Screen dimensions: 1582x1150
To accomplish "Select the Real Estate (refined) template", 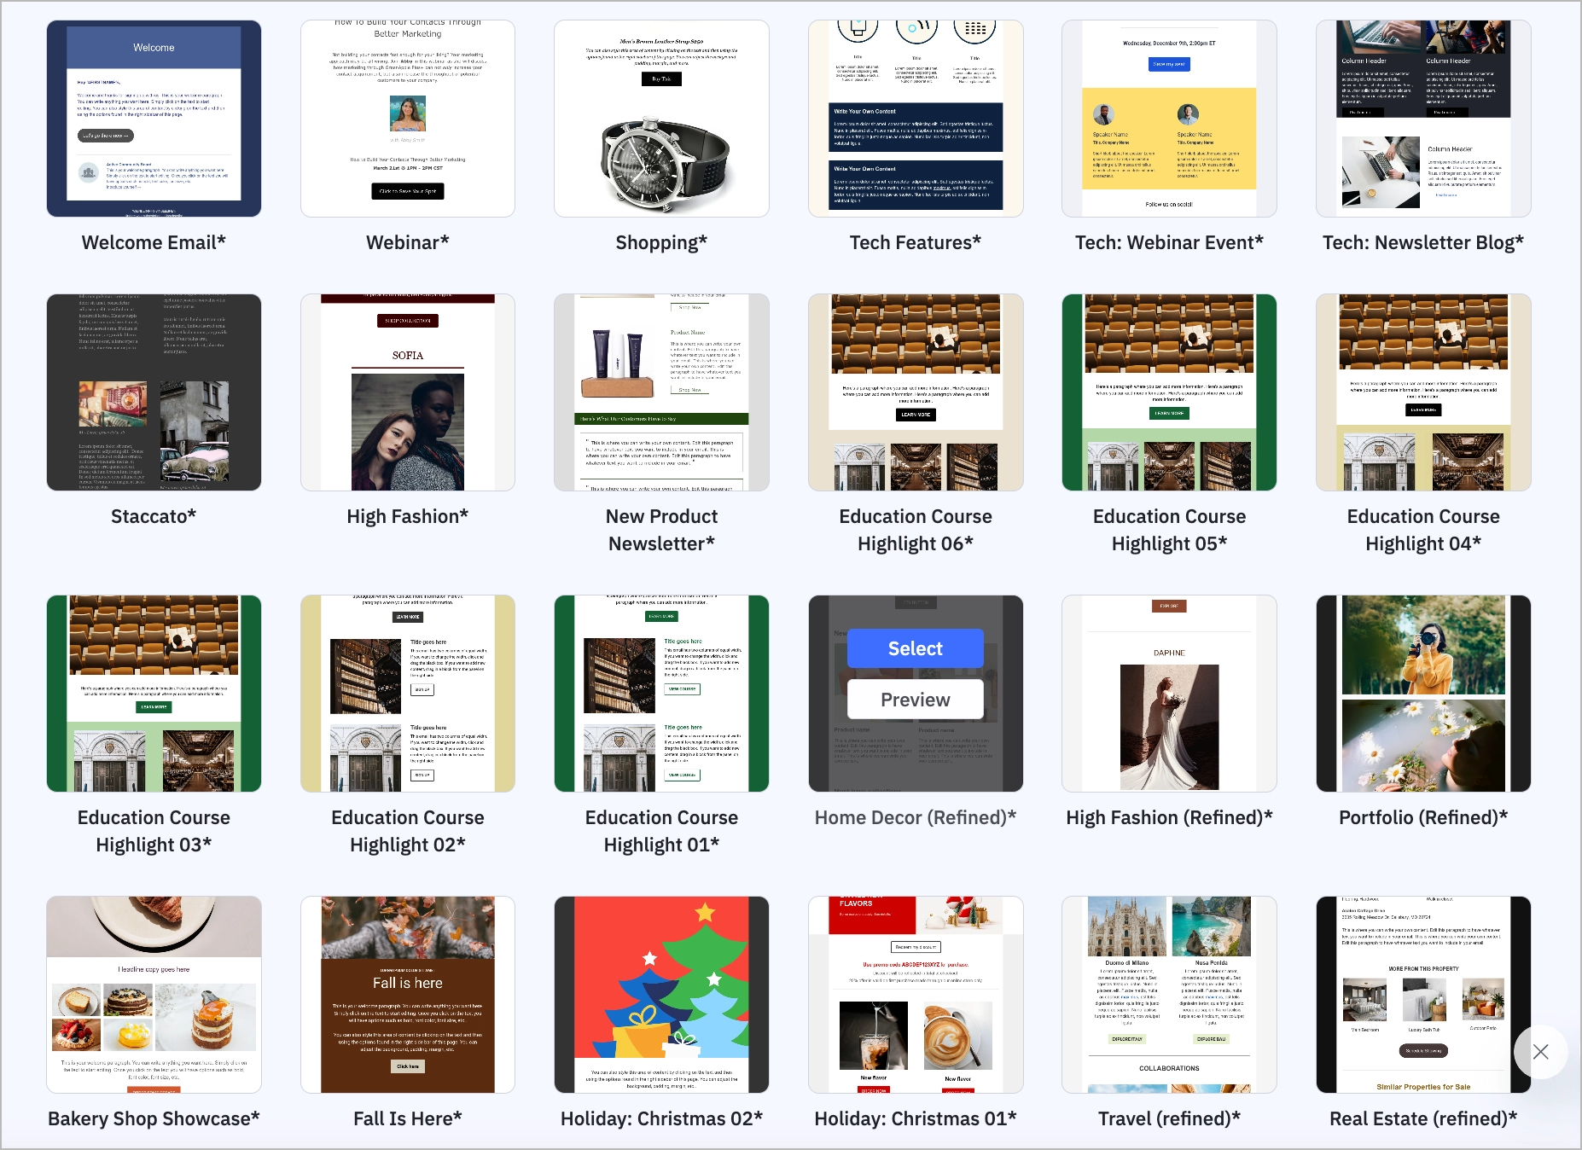I will coord(1422,994).
